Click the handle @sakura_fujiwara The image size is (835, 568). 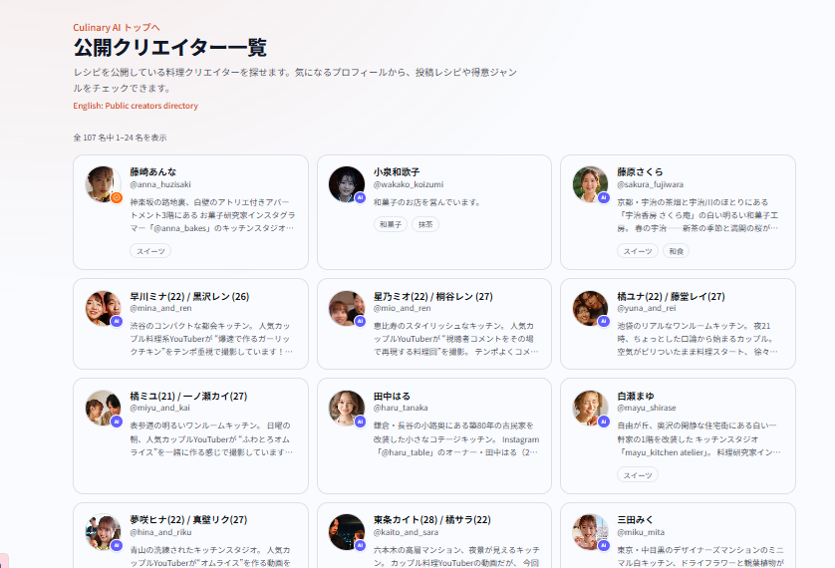tap(651, 184)
